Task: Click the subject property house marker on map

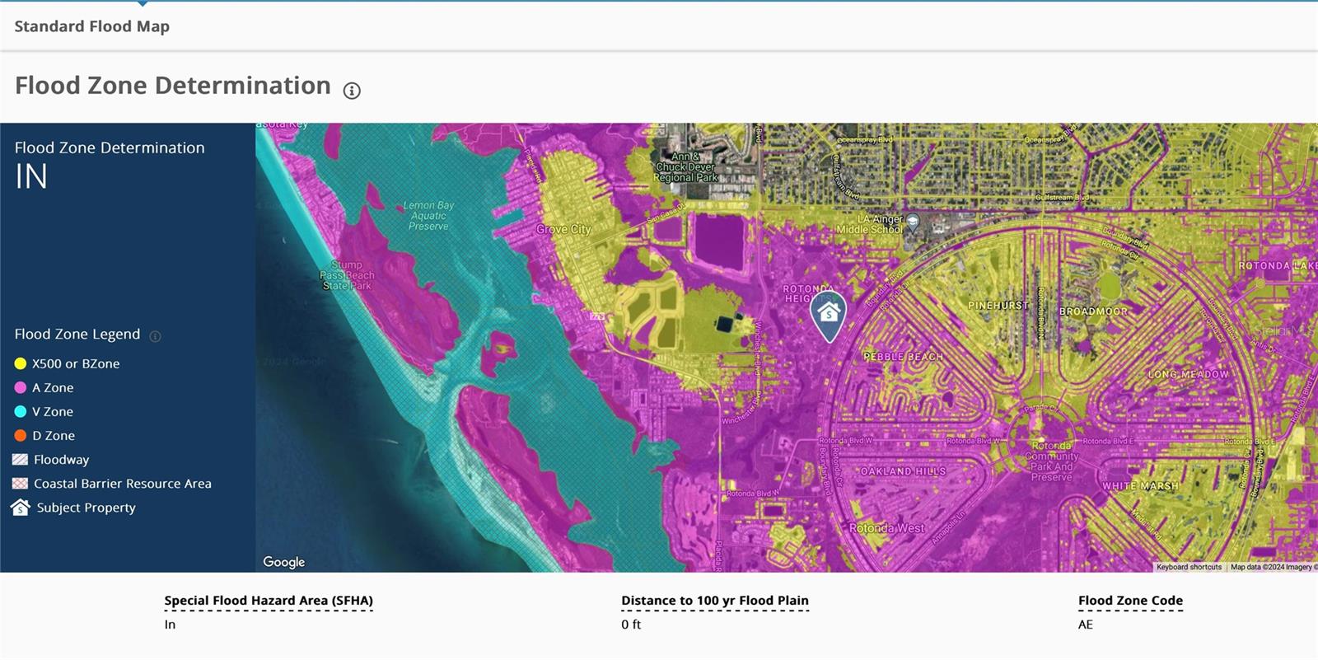Action: click(x=829, y=316)
